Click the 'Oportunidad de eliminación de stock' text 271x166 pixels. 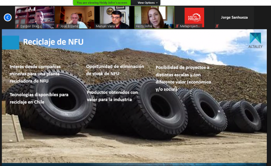click(115, 70)
